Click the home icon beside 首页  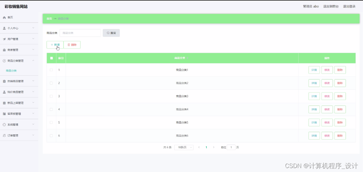click(x=4, y=17)
